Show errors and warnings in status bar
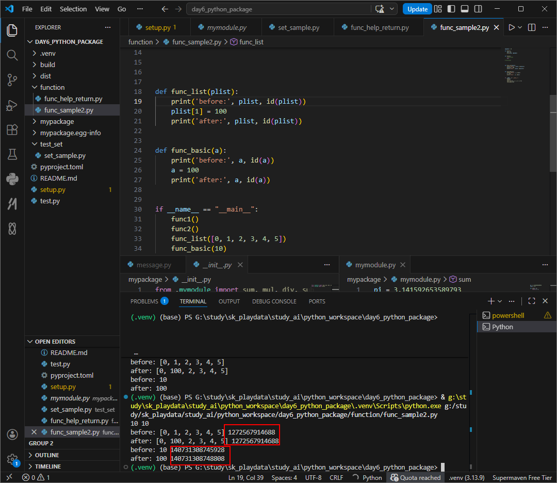Screen dimensions: 557x483 (x=36, y=477)
